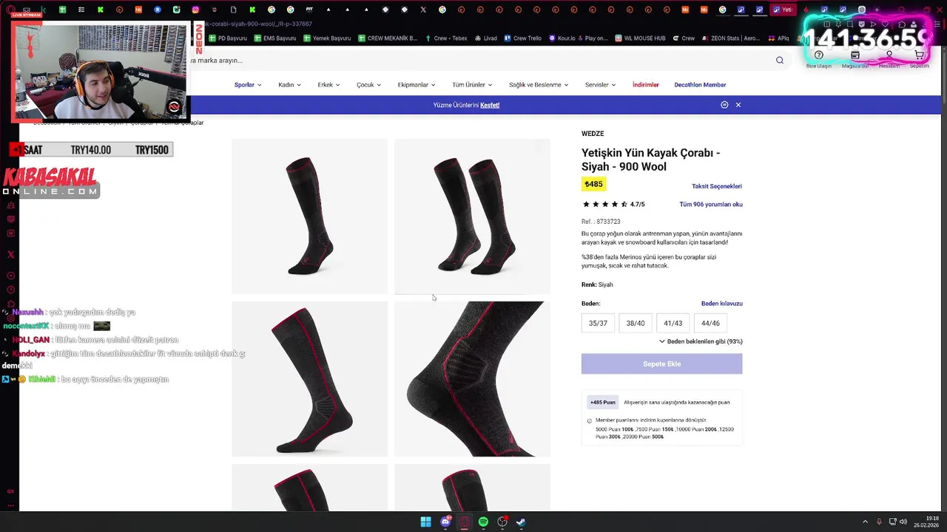Open Yemek Başvuru bookmark
The image size is (947, 532).
click(327, 38)
